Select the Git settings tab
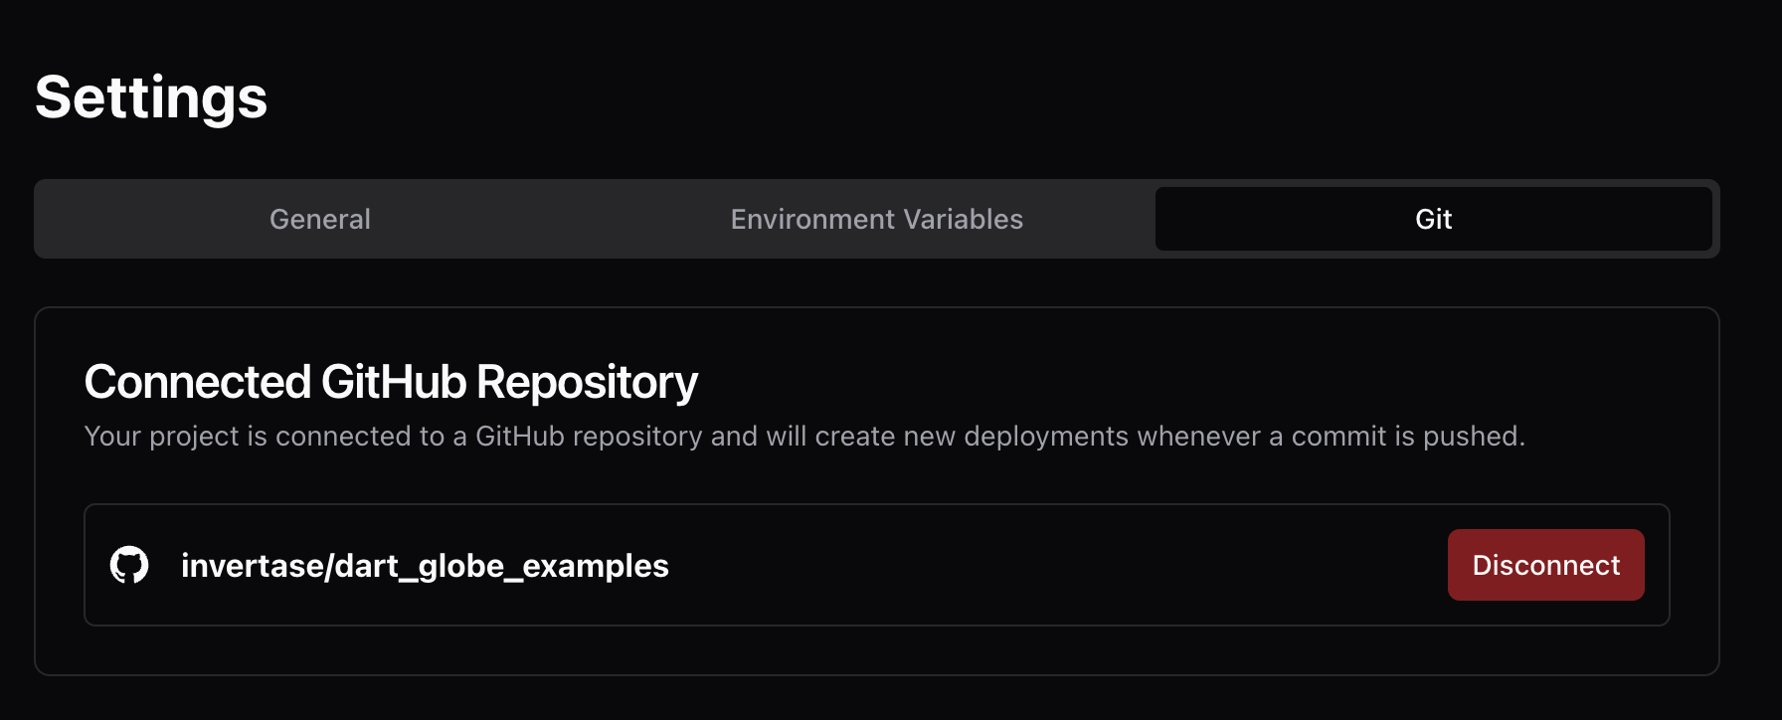This screenshot has width=1782, height=720. [1433, 219]
